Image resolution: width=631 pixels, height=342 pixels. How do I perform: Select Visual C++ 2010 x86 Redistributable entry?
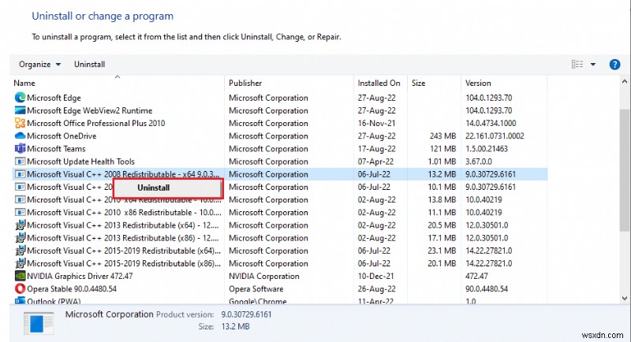(124, 212)
